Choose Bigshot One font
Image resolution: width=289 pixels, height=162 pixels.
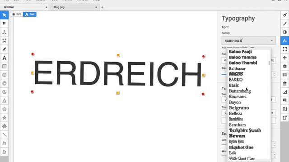coord(241,147)
